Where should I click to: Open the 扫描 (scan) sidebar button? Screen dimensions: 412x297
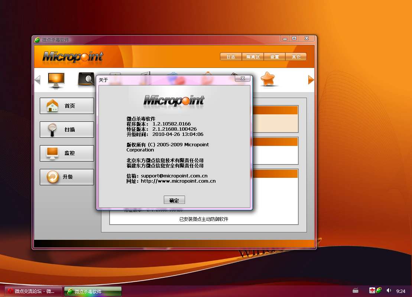[67, 130]
